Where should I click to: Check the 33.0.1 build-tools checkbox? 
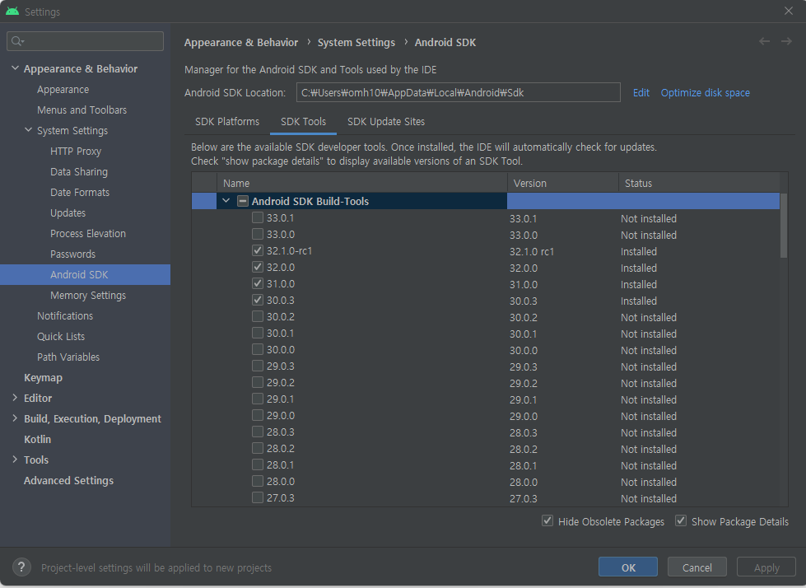258,218
